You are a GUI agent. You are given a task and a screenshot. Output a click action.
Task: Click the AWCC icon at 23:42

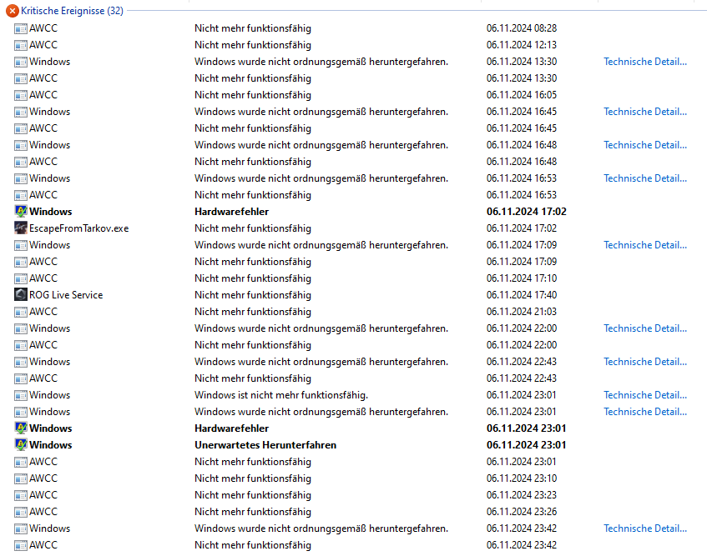coord(21,544)
